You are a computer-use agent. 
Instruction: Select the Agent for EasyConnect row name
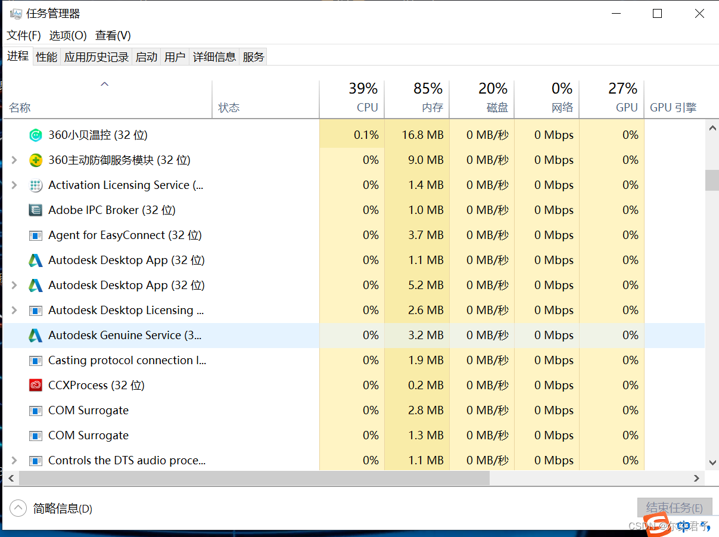125,235
